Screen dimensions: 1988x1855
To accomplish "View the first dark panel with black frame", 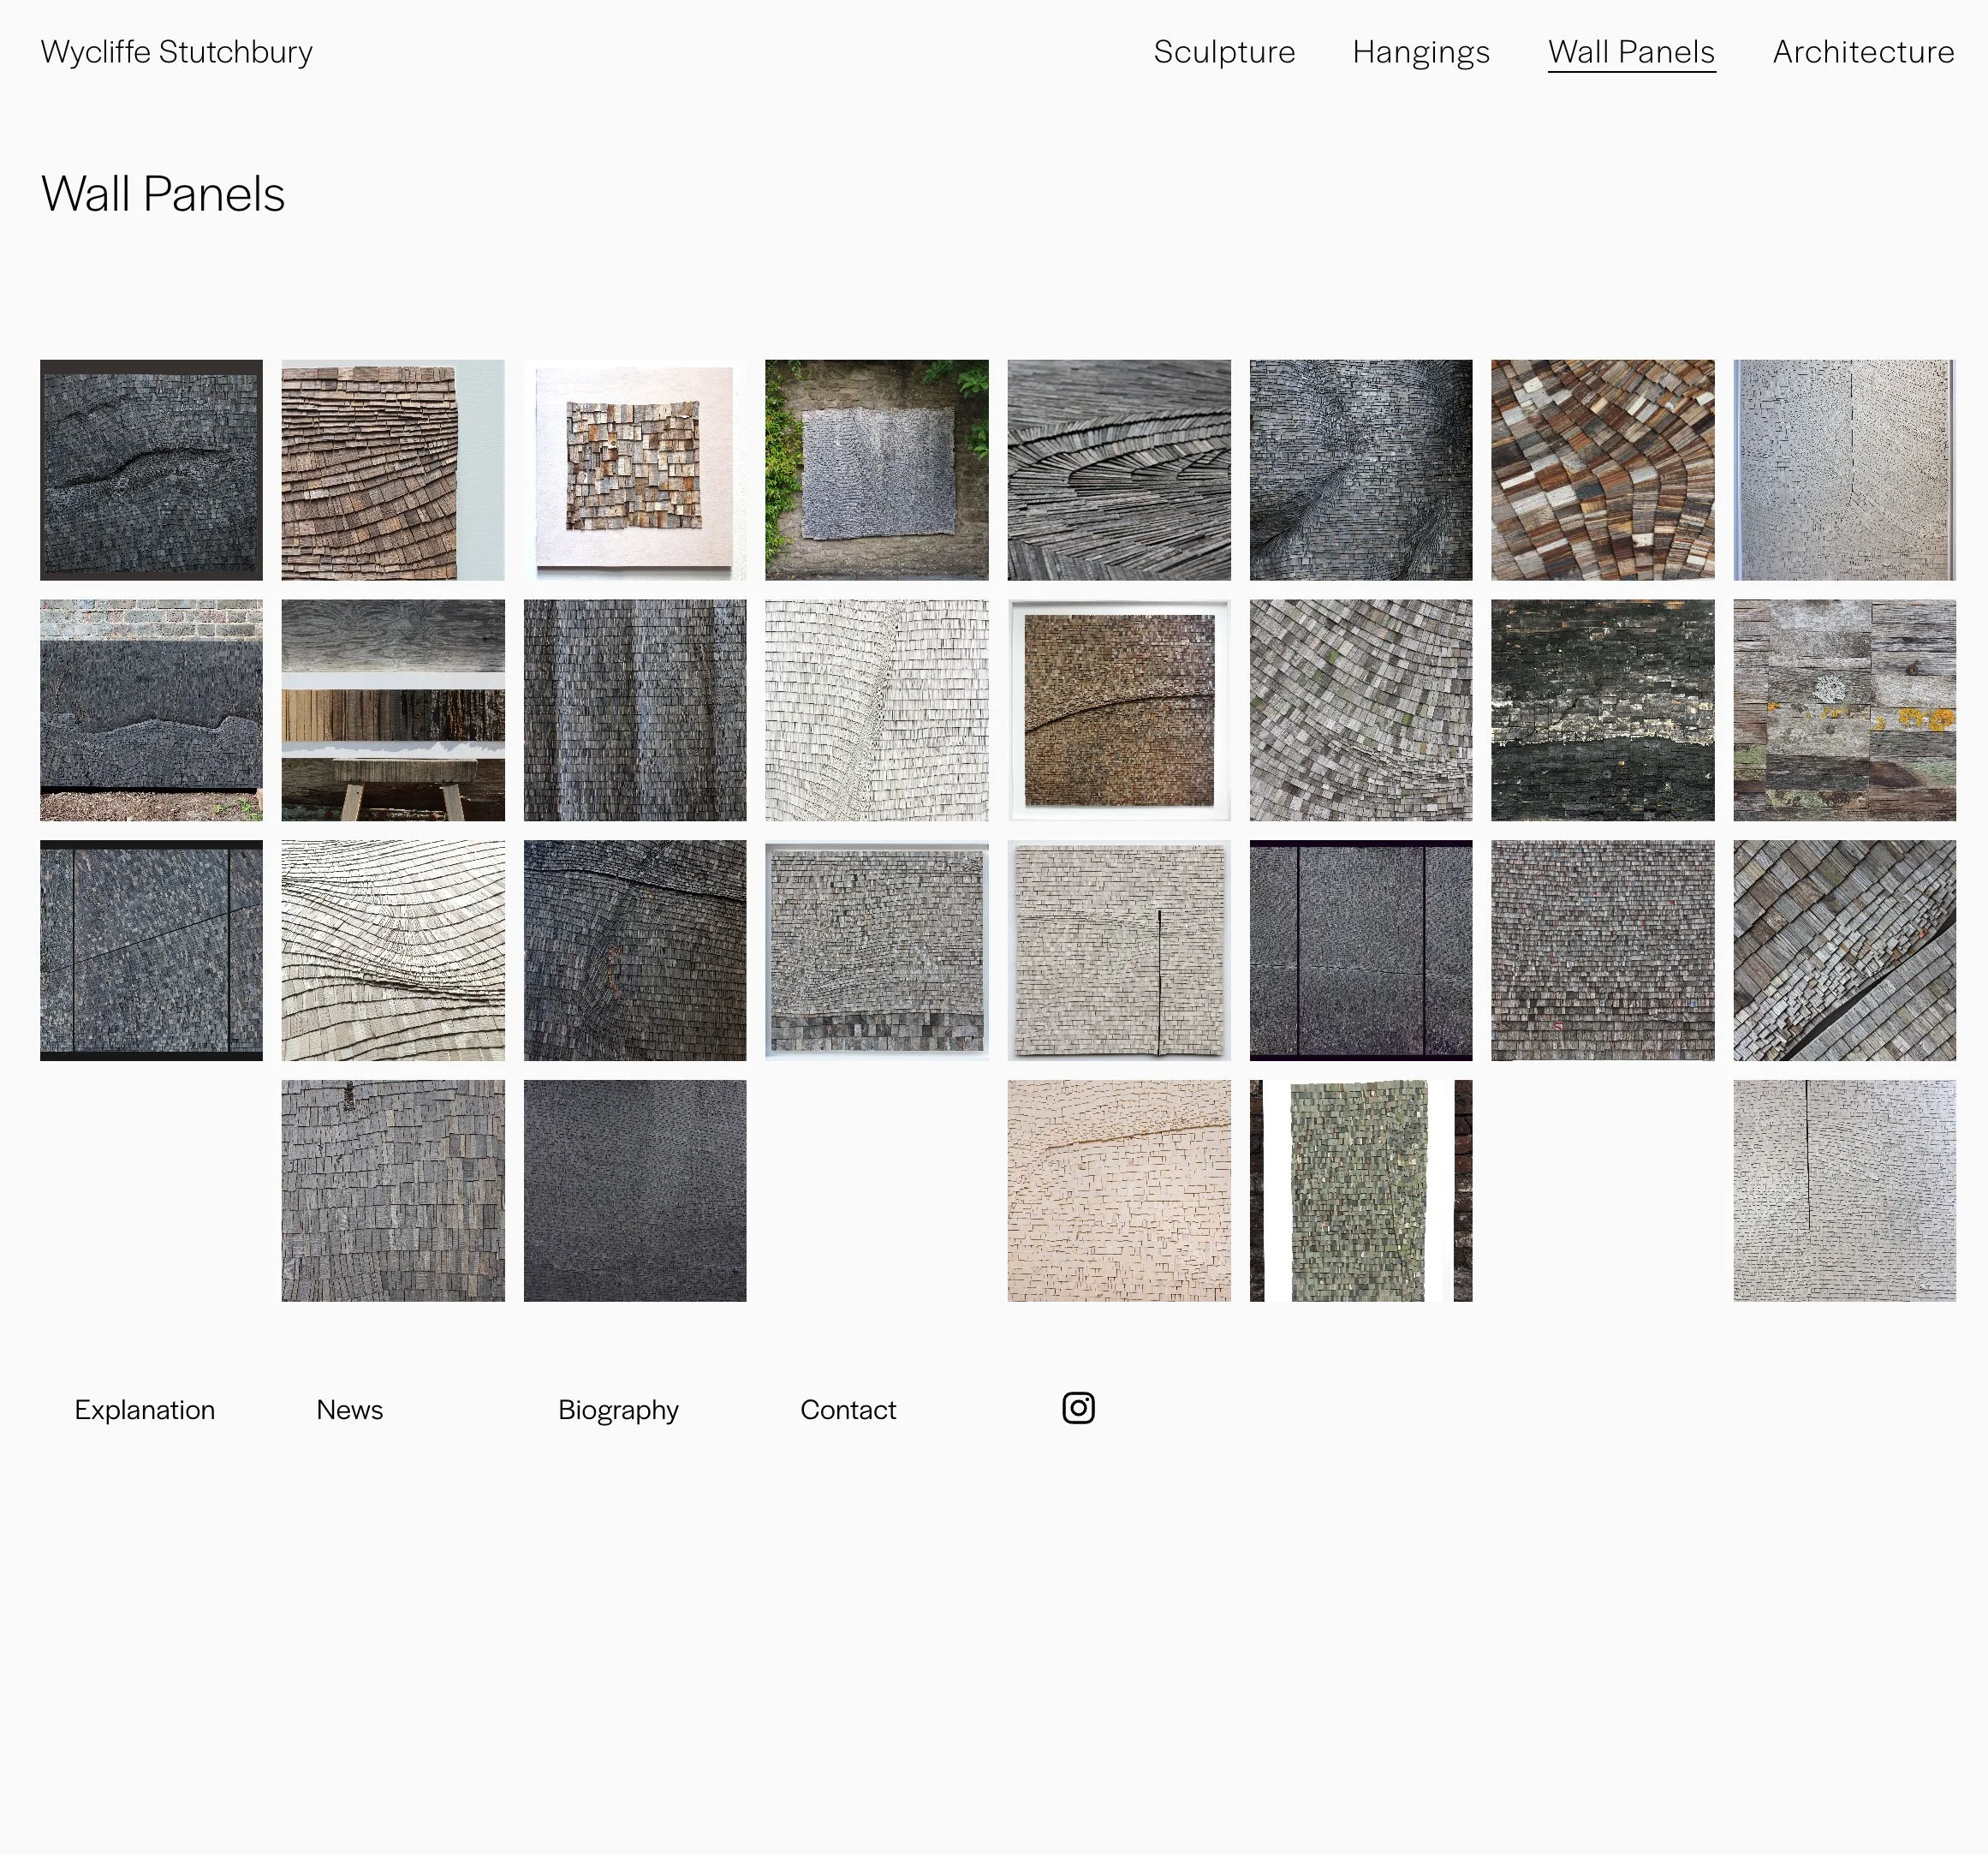I will (151, 469).
